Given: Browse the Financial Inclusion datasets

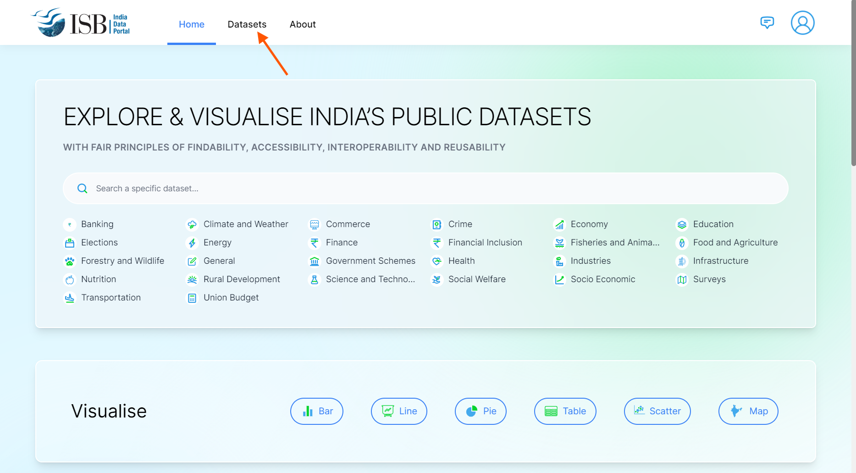Looking at the screenshot, I should click(485, 243).
